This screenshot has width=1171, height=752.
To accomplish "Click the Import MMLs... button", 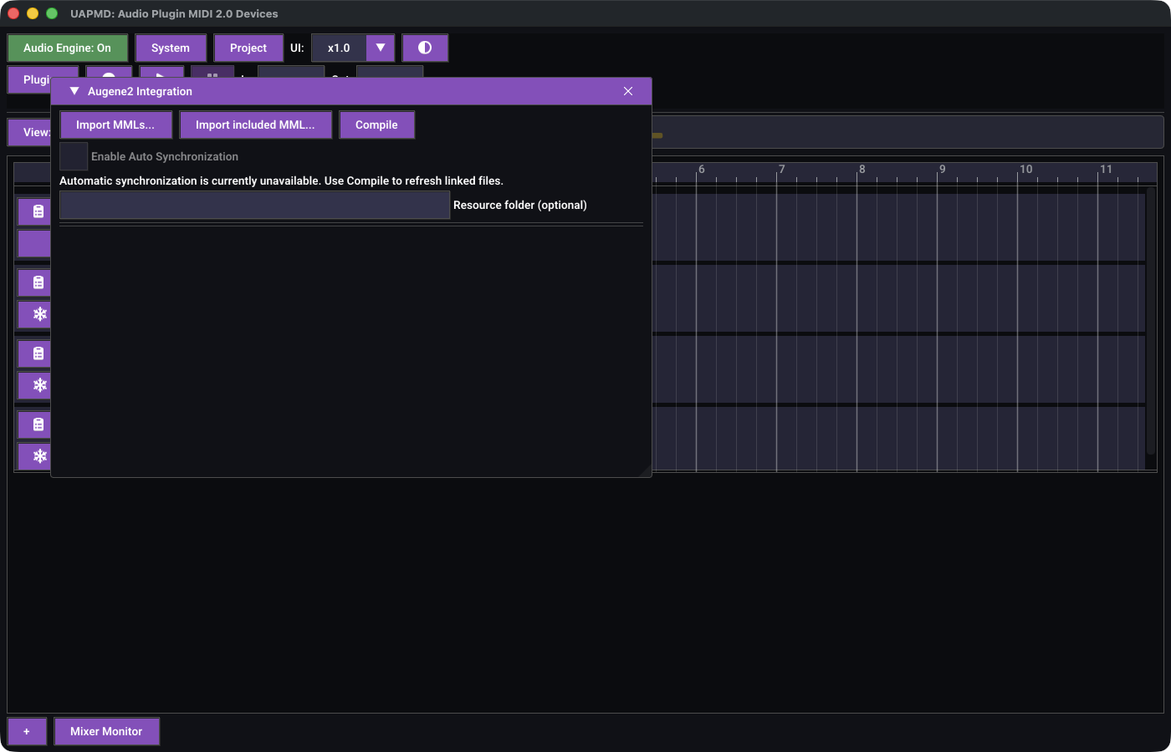I will (x=115, y=124).
